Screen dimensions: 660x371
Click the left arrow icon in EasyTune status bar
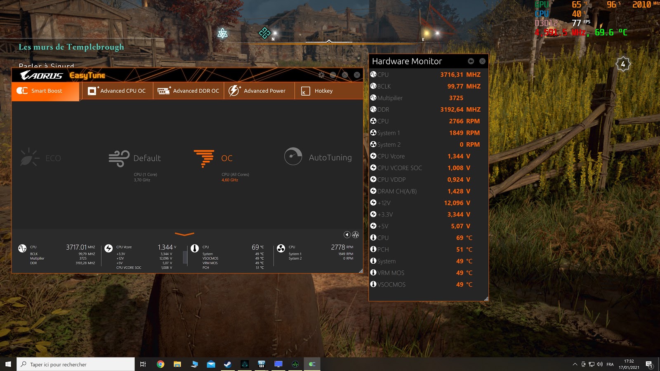click(x=347, y=235)
